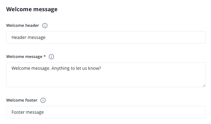Image resolution: width=211 pixels, height=124 pixels.
Task: Click the blank right end of footer field
Action: tap(175, 112)
